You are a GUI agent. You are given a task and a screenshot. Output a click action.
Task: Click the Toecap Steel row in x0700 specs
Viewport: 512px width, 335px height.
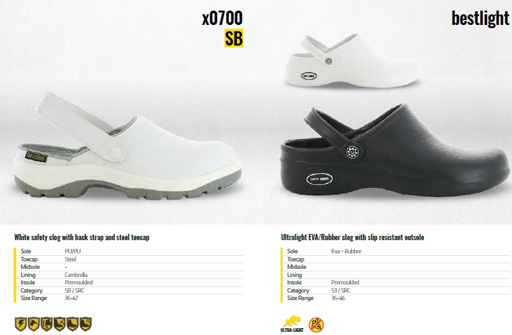pos(130,260)
